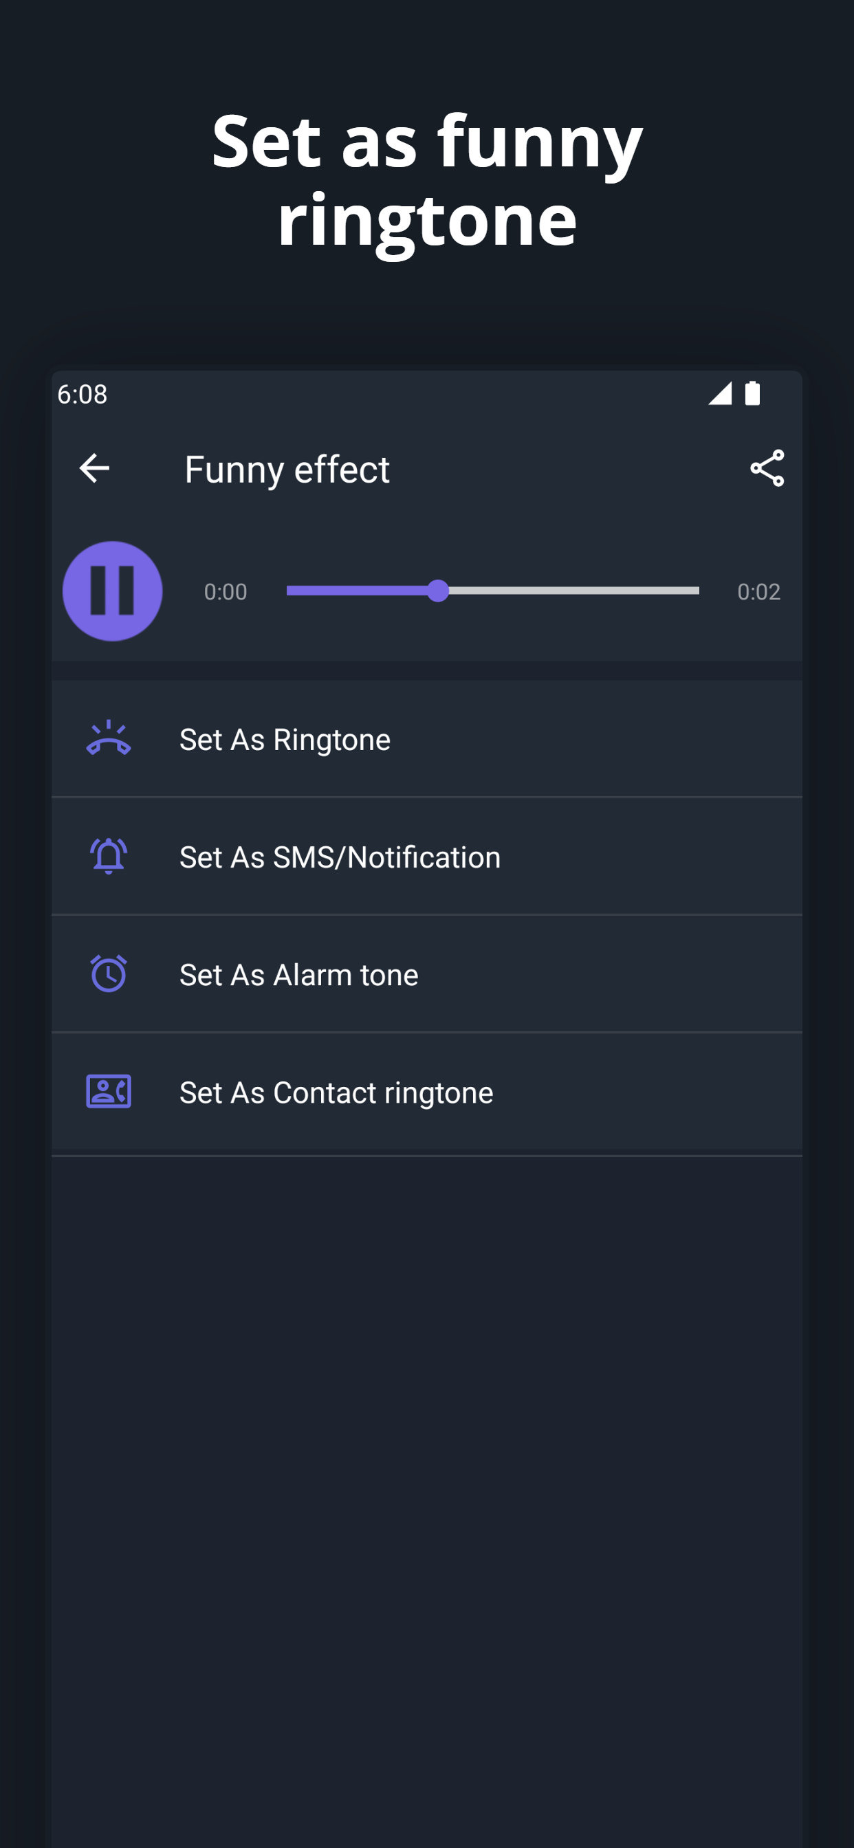Click the alarm clock icon

coord(109,974)
